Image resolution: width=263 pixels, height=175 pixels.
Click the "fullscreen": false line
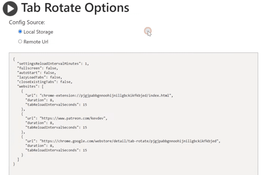click(x=37, y=68)
